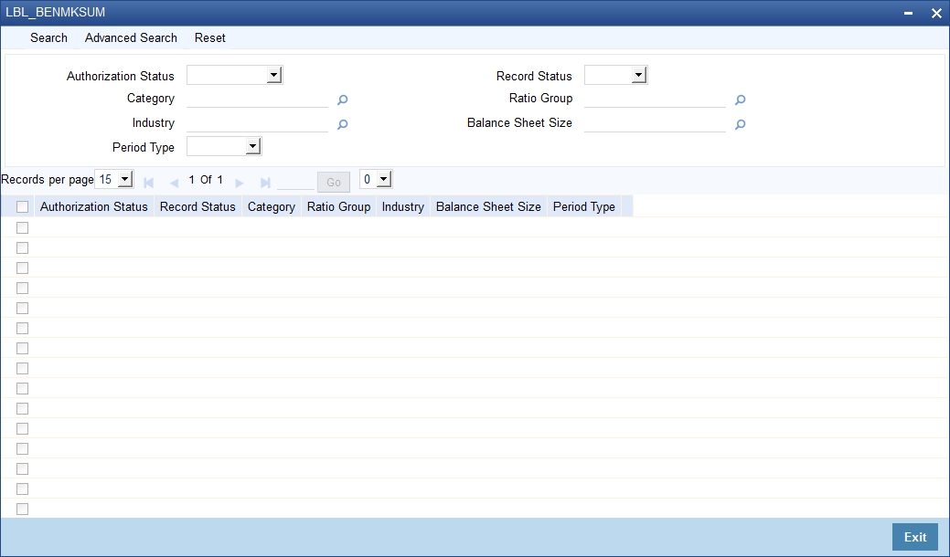Open Advanced Search
950x557 pixels.
131,37
